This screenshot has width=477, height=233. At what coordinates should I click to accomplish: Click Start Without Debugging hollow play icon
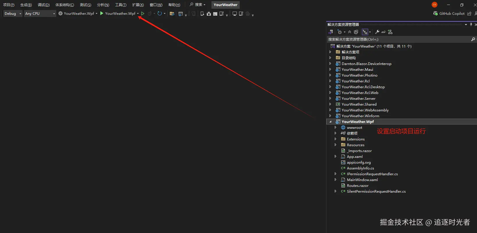point(143,14)
